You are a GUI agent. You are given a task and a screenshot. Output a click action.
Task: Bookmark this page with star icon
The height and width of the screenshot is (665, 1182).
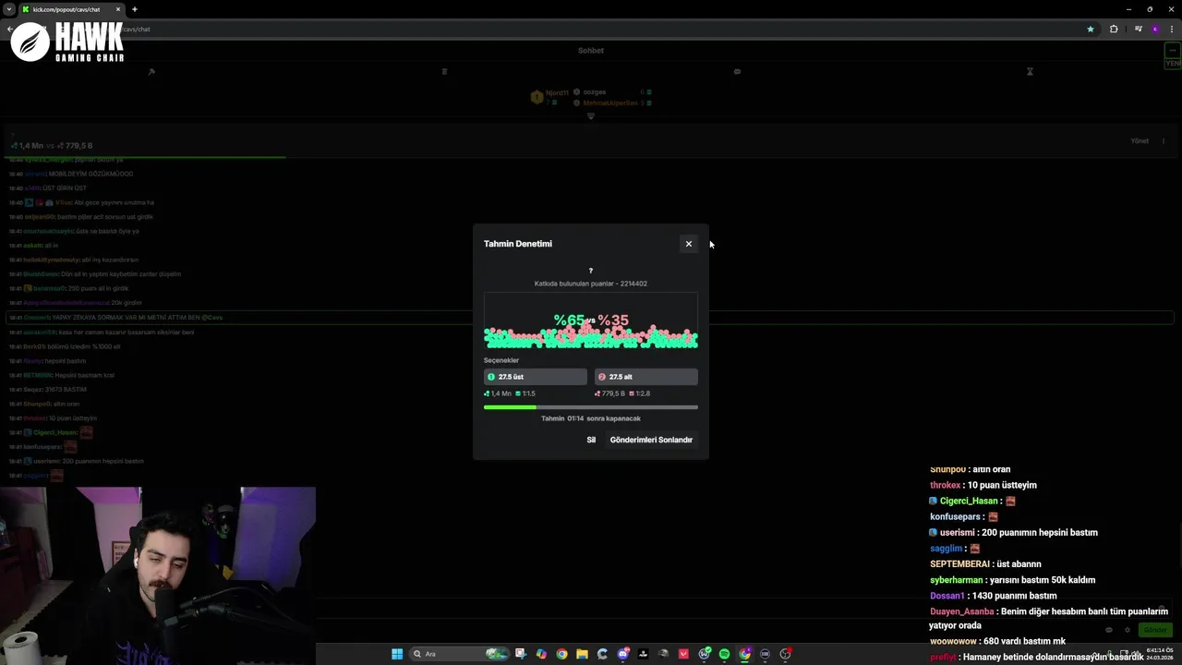click(x=1091, y=29)
